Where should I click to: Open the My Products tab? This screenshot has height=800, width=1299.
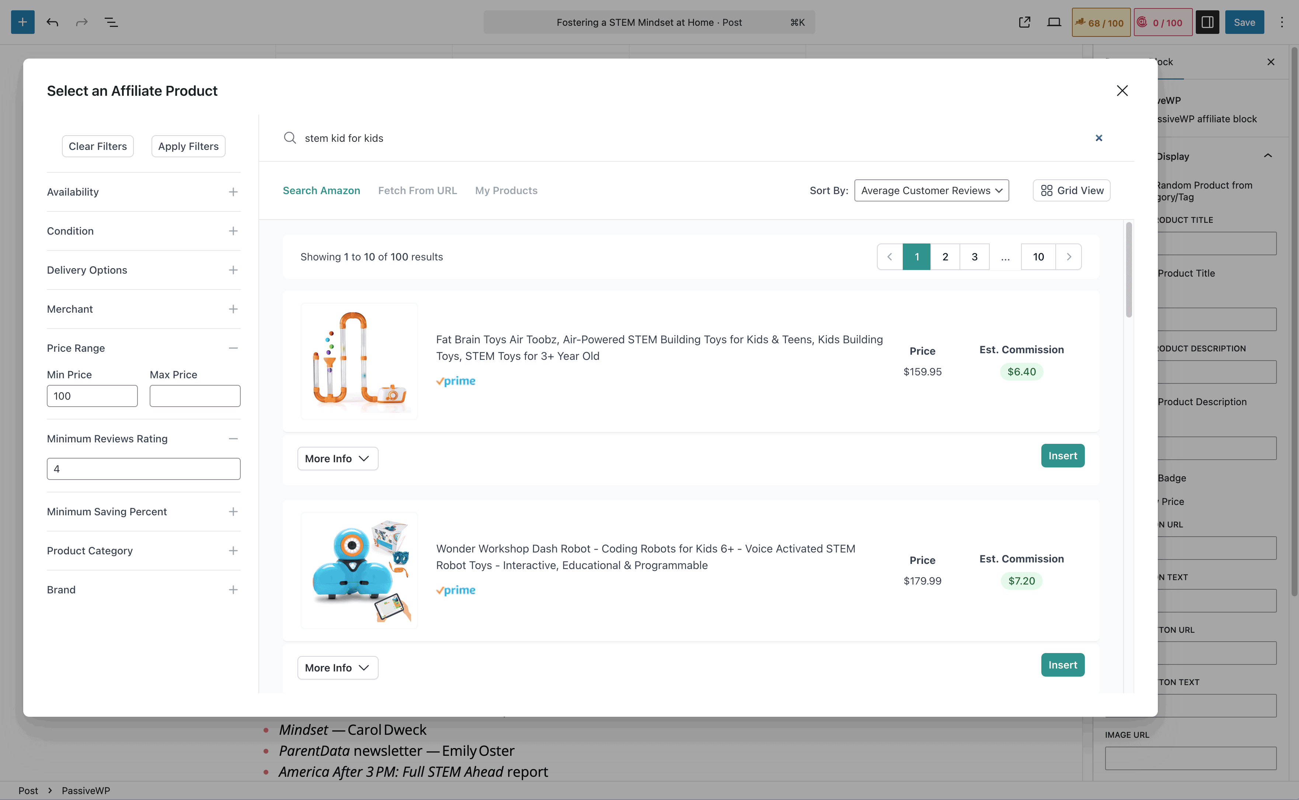point(506,190)
